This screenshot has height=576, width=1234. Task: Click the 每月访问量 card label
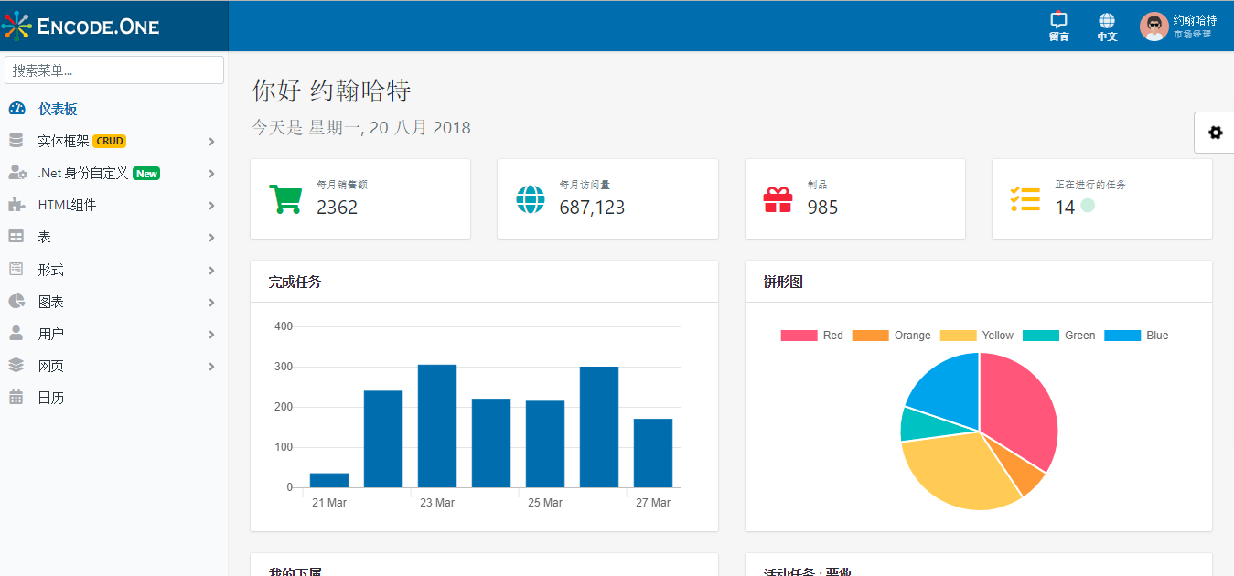[x=585, y=185]
